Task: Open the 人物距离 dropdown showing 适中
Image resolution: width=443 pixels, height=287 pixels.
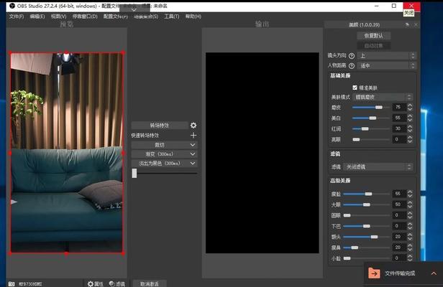Action: [387, 66]
